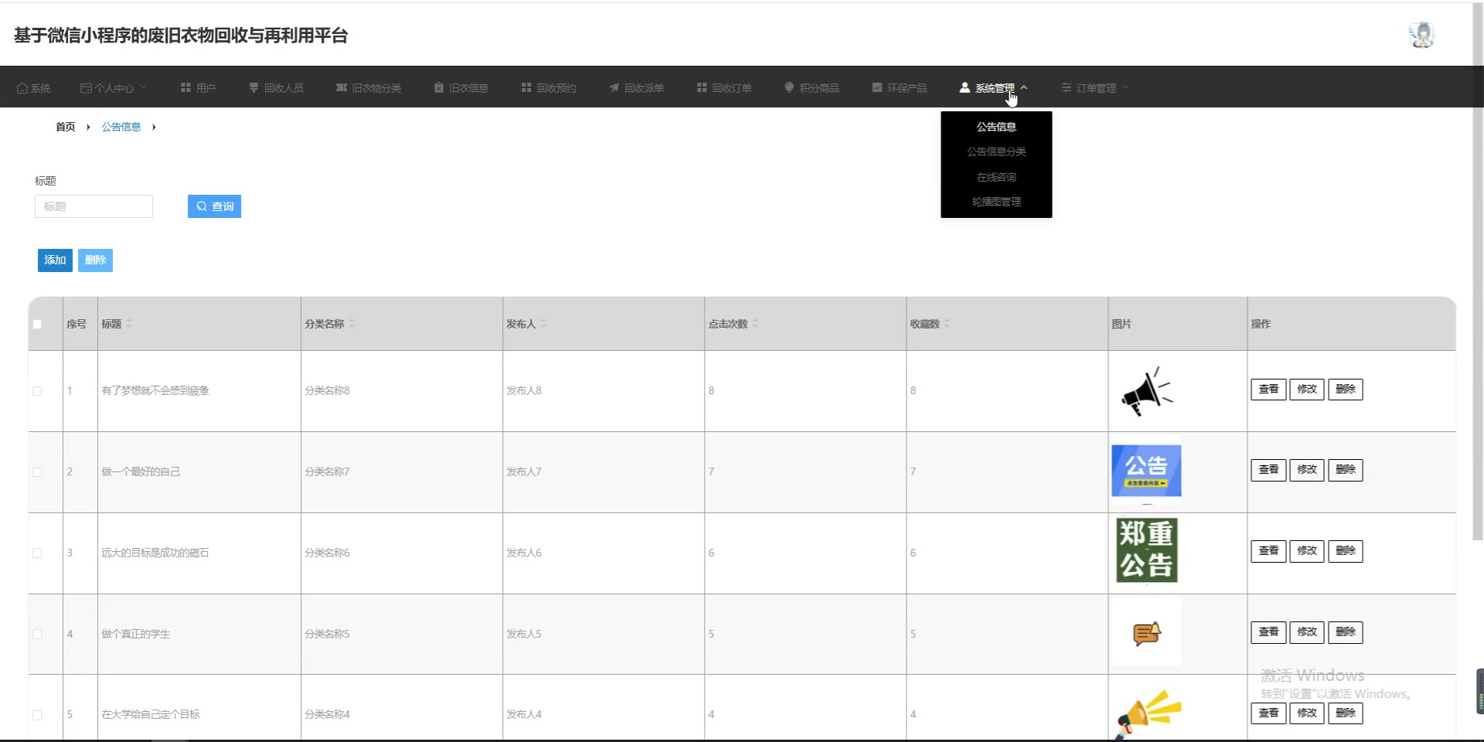
Task: Delete the 远大的目标是成功的磁石 row
Action: (1346, 551)
